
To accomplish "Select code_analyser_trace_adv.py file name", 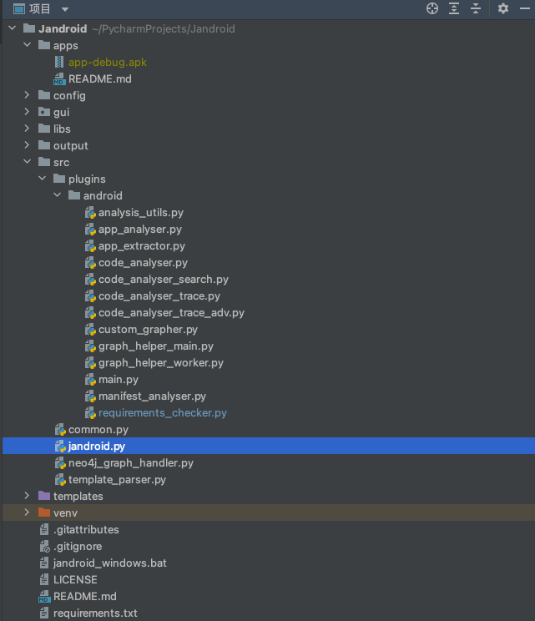I will pyautogui.click(x=171, y=312).
